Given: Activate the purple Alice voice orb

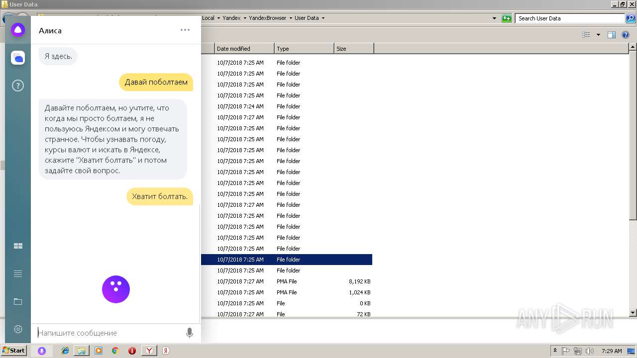Looking at the screenshot, I should [116, 289].
